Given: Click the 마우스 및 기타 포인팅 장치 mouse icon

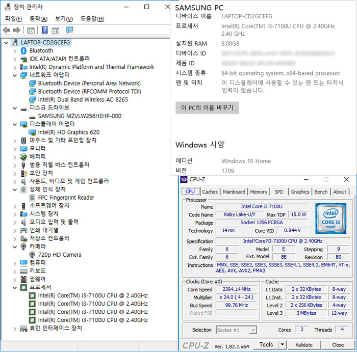Looking at the screenshot, I should click(23, 141).
